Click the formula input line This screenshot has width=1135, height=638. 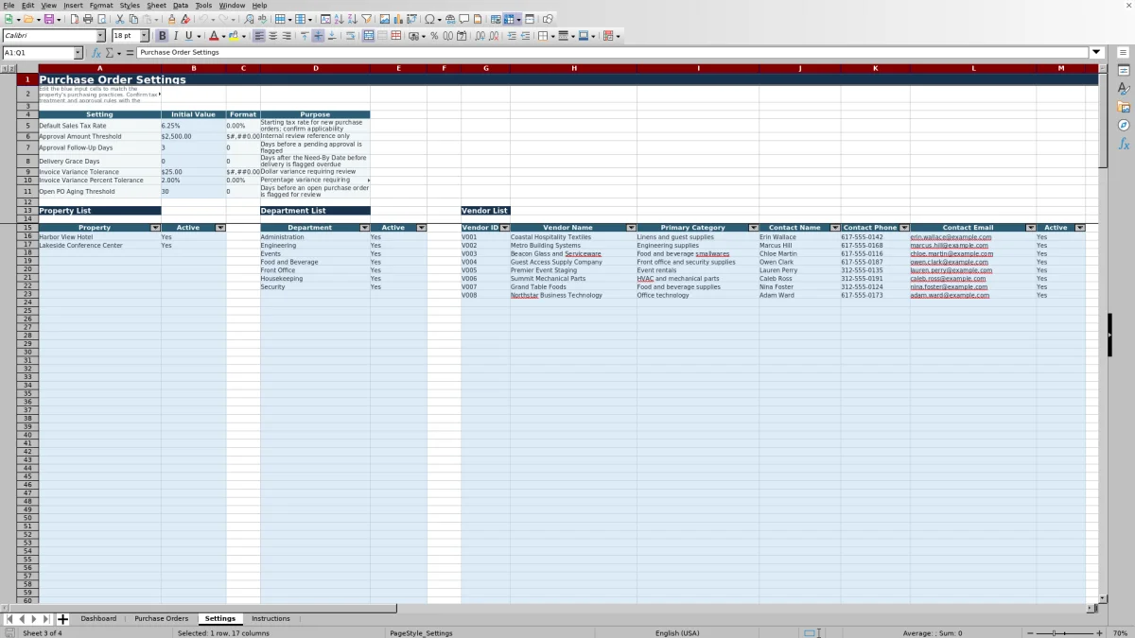click(613, 53)
